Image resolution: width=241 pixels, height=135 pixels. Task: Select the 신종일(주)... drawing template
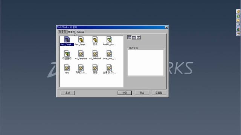[109, 69]
